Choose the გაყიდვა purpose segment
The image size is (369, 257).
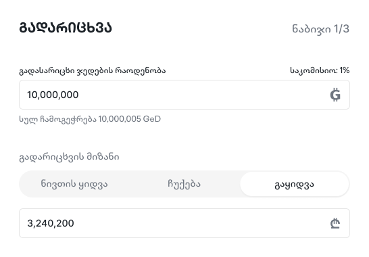tap(294, 184)
